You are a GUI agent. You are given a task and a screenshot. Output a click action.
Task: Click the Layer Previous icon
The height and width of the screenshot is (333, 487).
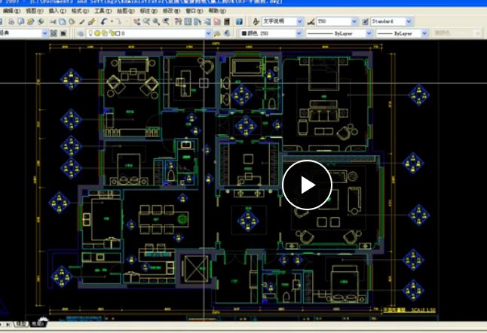pos(228,33)
